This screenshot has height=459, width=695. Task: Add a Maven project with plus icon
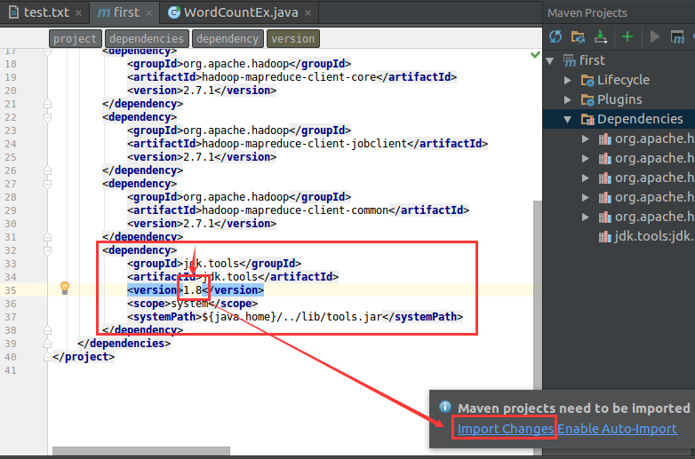627,36
